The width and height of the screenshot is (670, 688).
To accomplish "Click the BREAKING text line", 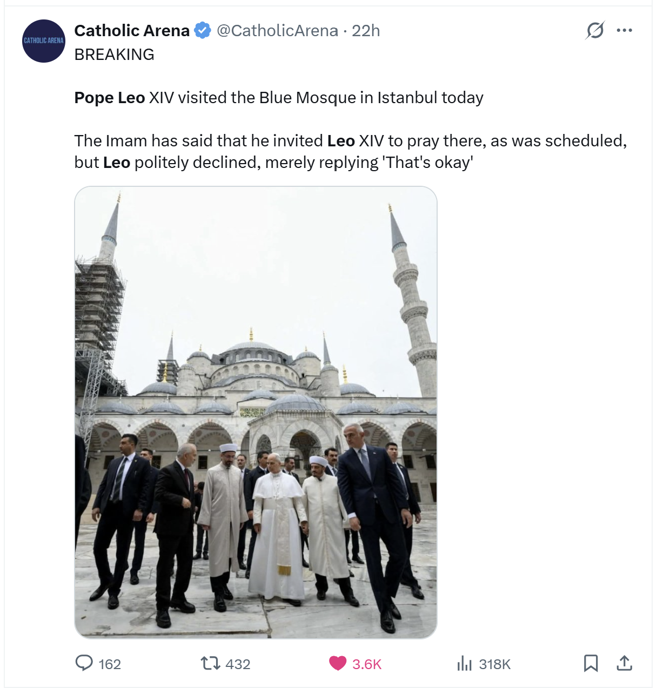I will point(114,55).
